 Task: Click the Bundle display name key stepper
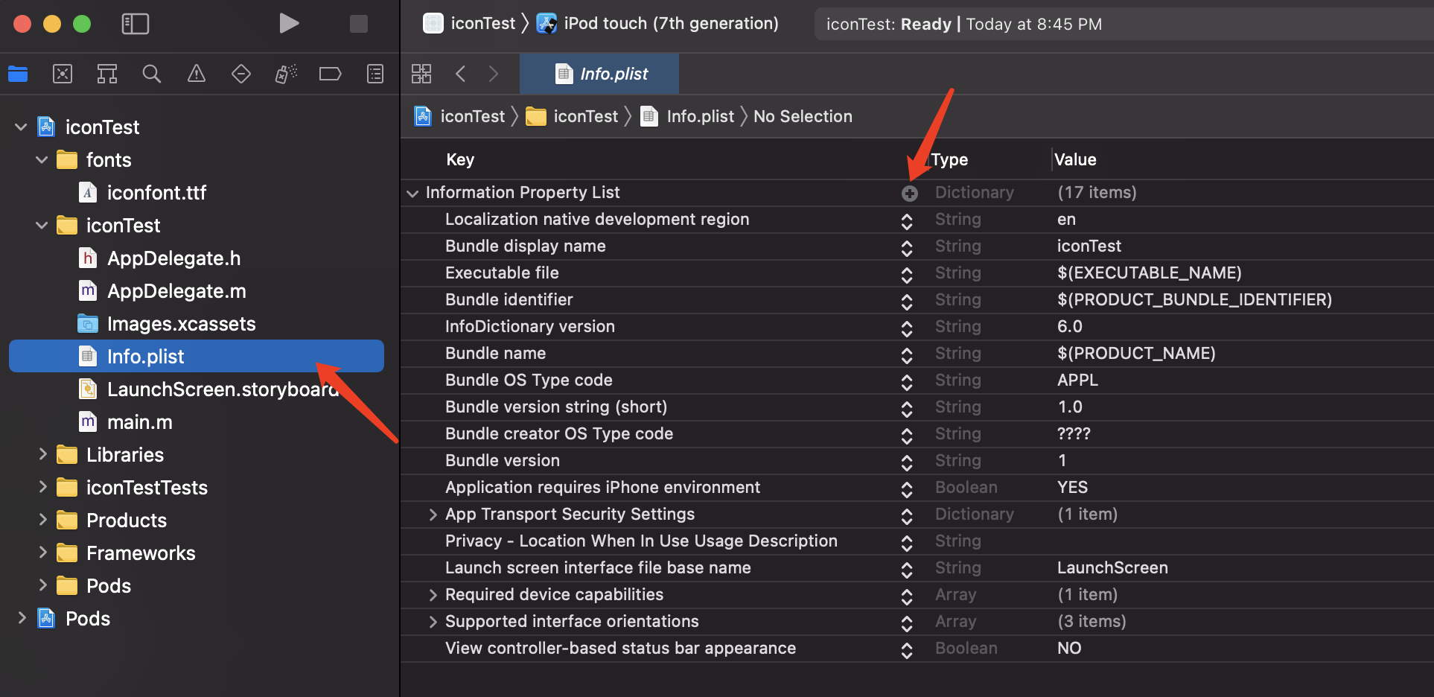[x=907, y=247]
